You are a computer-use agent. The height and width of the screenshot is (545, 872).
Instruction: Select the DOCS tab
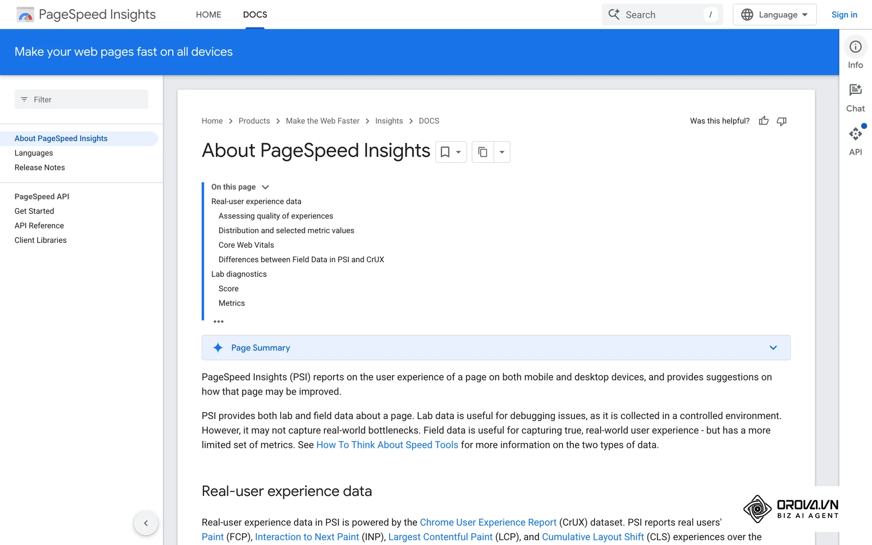click(x=255, y=15)
